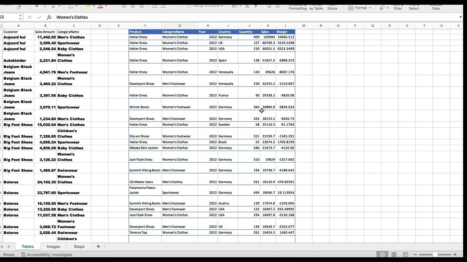Click Analyse Data button
Viewport: 467px width, 262px height.
(436, 7)
